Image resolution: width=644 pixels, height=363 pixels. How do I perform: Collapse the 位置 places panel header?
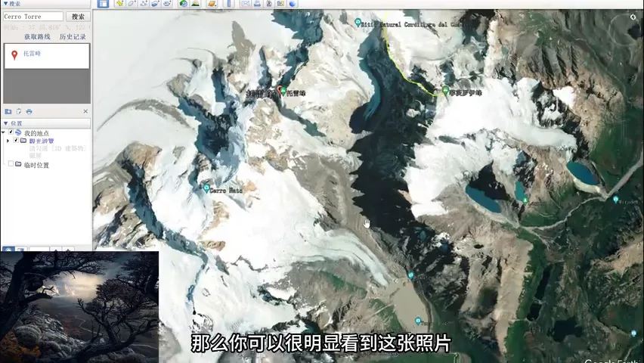[x=45, y=123]
